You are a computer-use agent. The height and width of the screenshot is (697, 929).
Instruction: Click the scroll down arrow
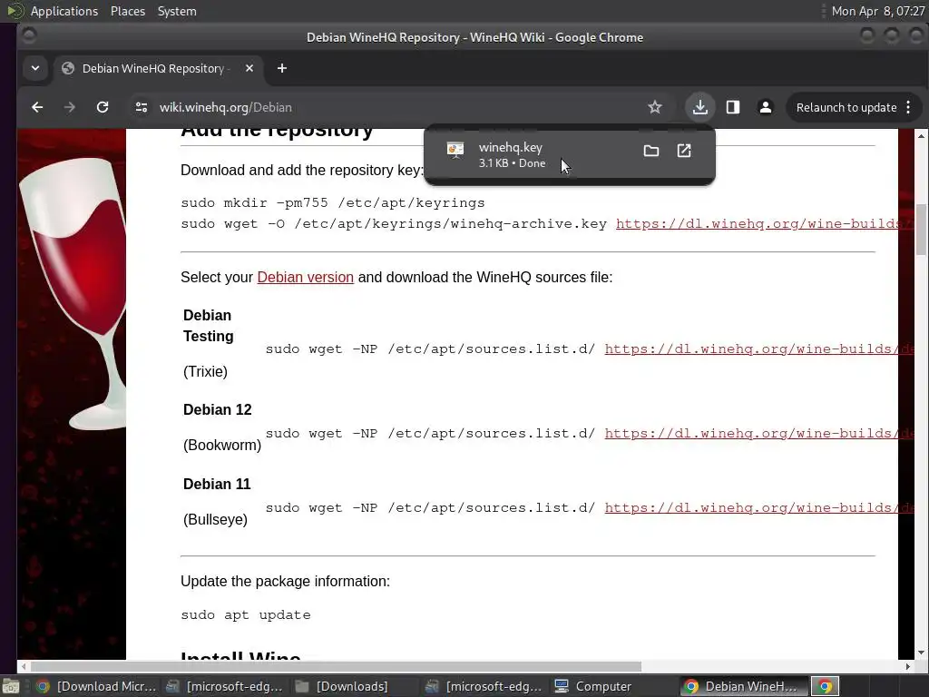tap(921, 653)
